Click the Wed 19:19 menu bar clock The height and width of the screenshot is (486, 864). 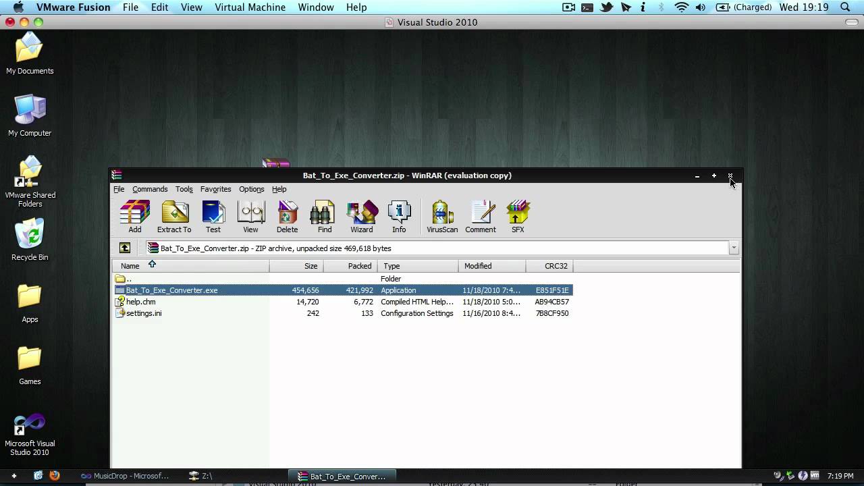click(x=804, y=7)
